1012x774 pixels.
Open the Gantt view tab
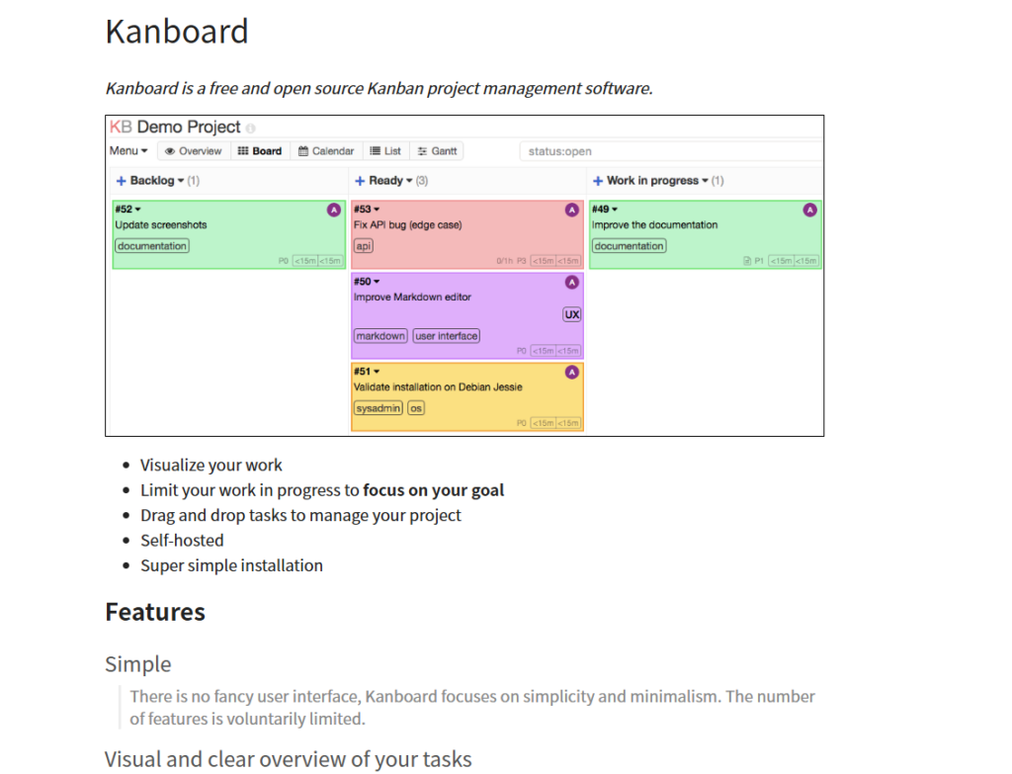(x=436, y=151)
